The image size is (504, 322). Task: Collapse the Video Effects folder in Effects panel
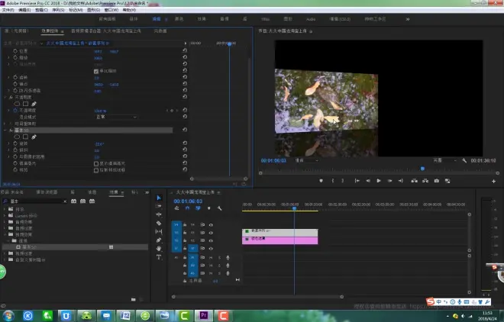tap(5, 234)
